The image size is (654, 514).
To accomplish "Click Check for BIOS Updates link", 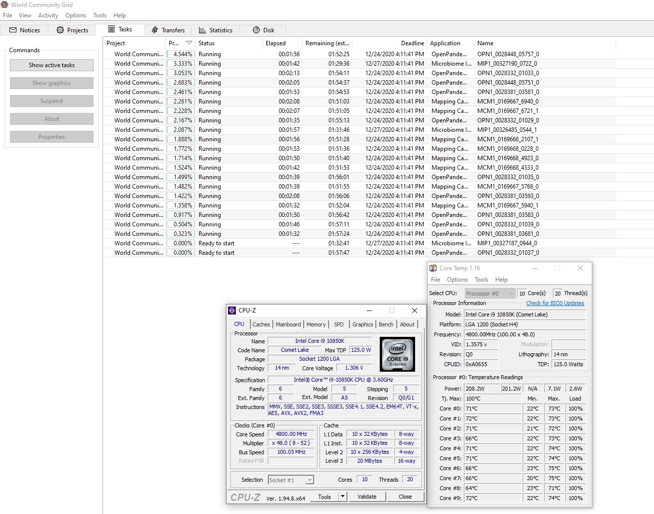I will pos(555,303).
